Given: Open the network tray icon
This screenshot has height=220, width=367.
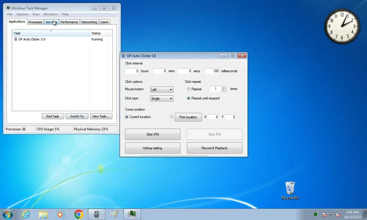Looking at the screenshot, I should pyautogui.click(x=331, y=215).
